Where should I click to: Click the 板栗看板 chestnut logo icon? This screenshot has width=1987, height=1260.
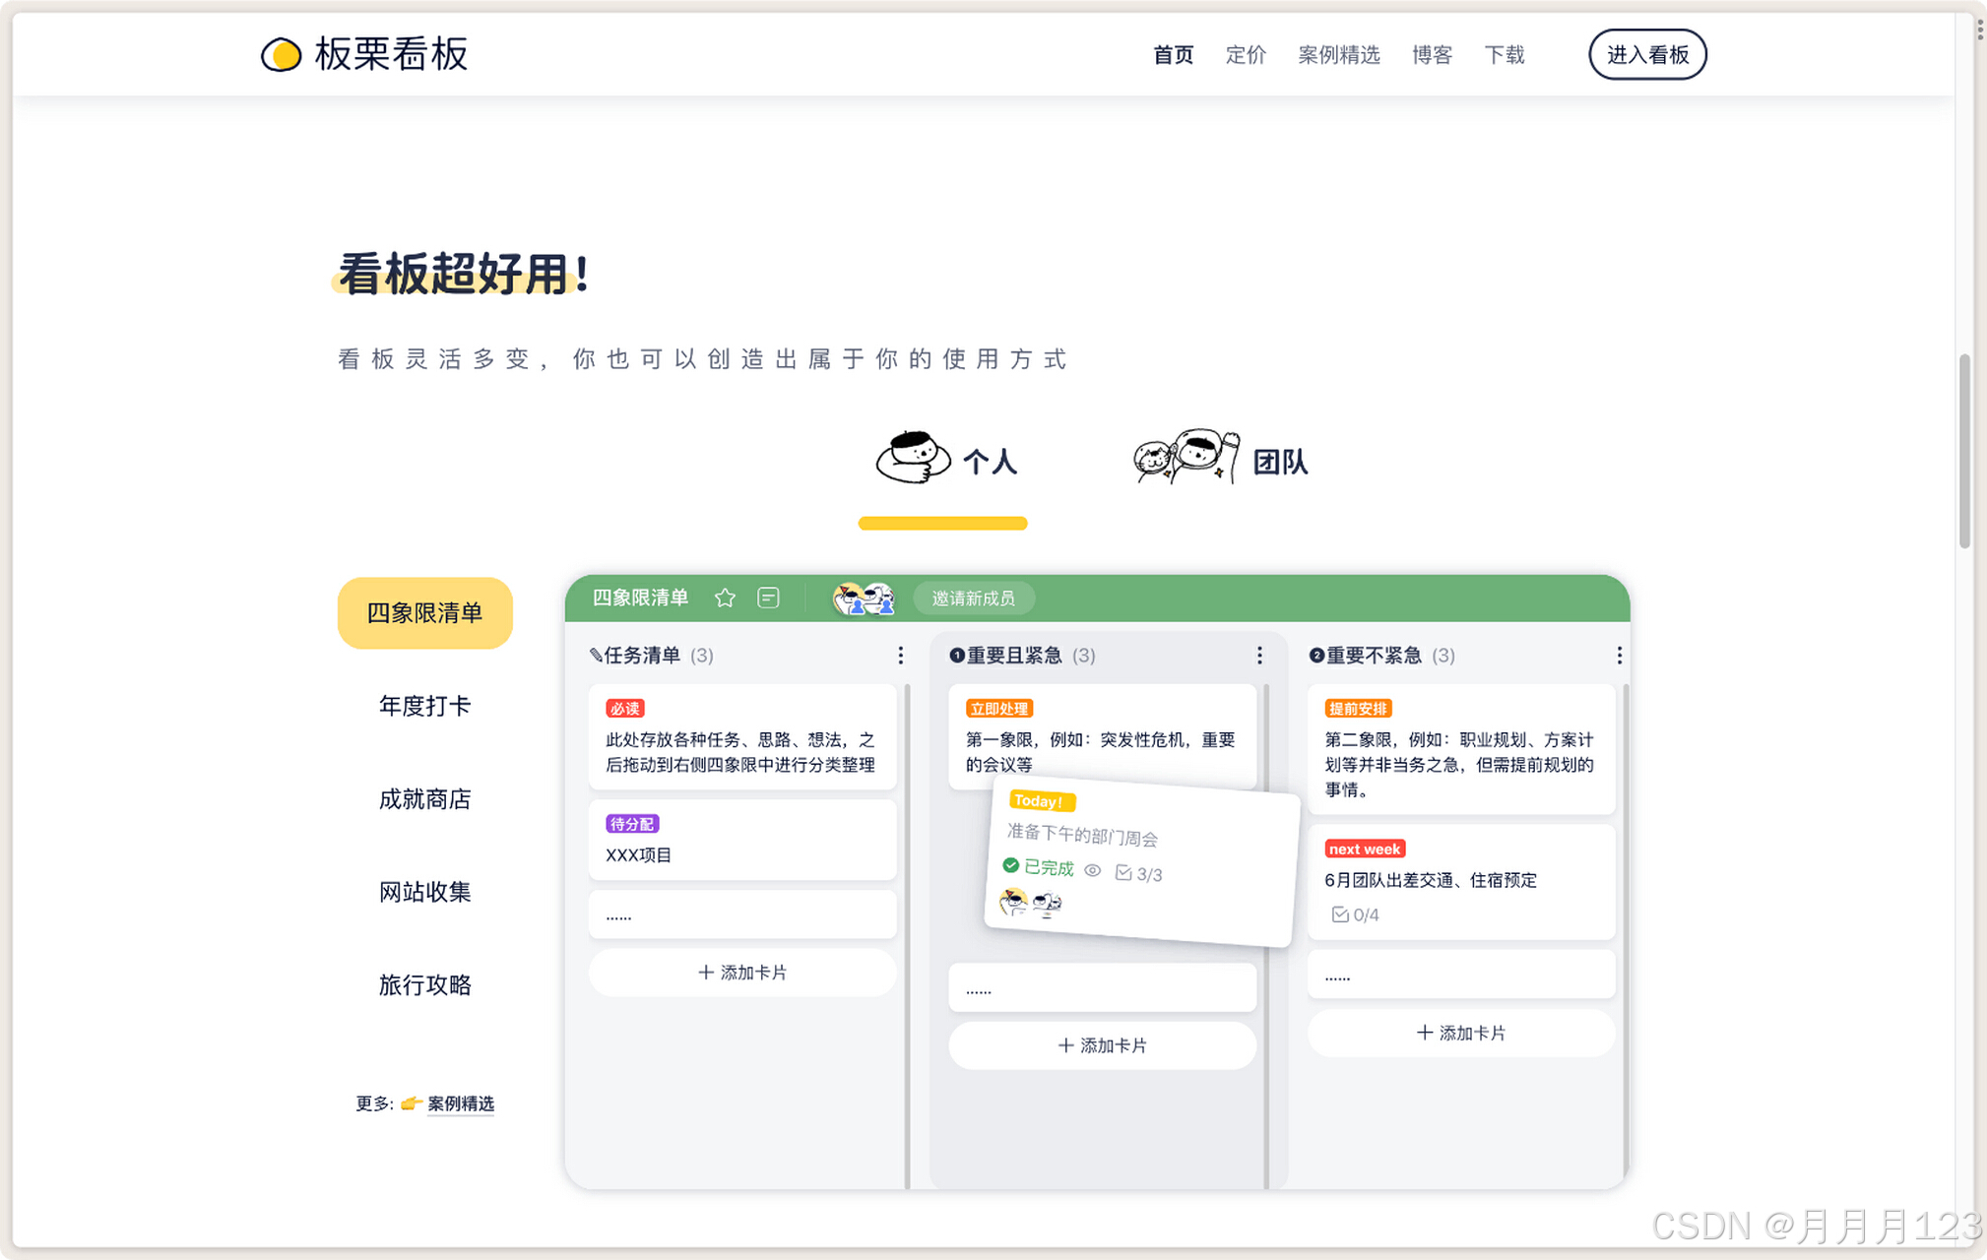point(281,54)
